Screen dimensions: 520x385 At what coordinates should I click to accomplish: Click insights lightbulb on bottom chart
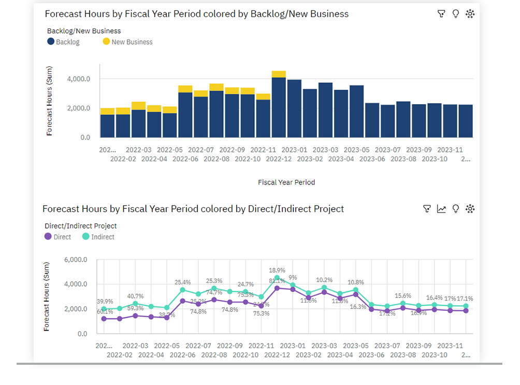click(456, 208)
